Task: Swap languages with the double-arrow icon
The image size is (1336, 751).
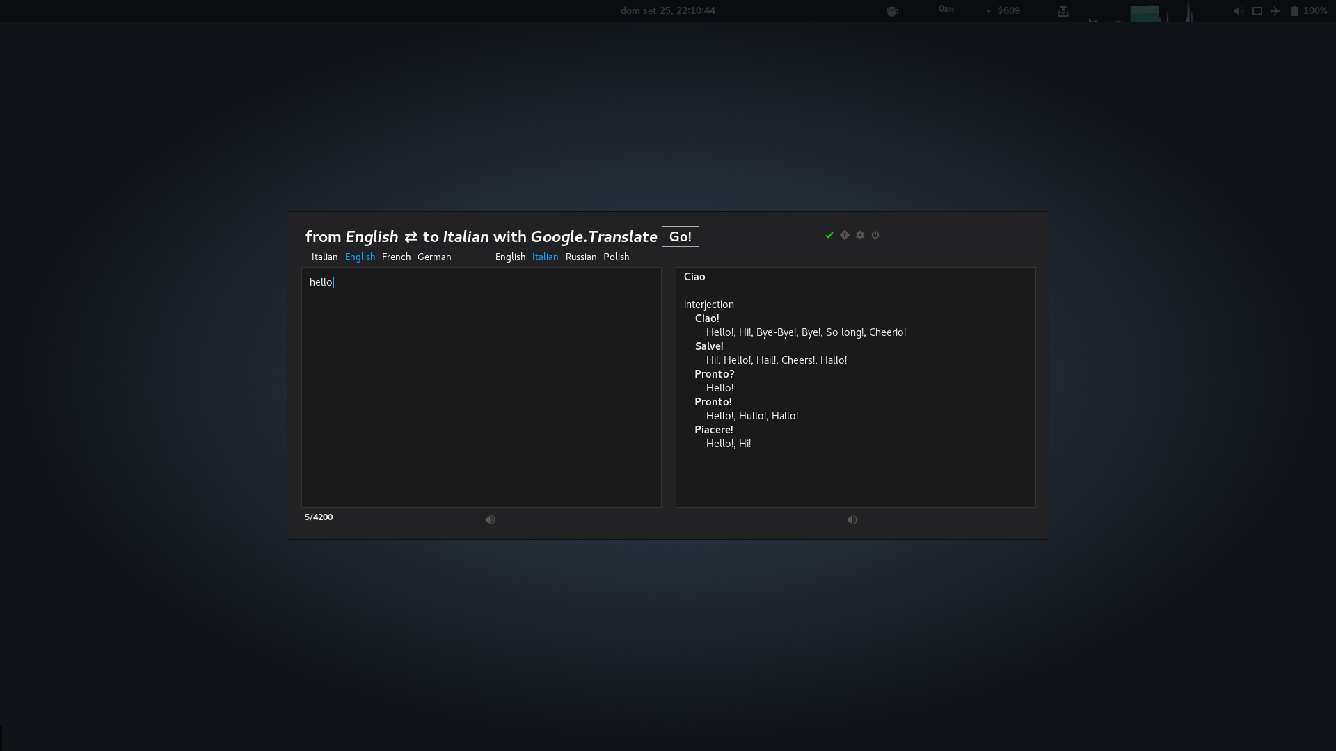Action: pyautogui.click(x=411, y=237)
